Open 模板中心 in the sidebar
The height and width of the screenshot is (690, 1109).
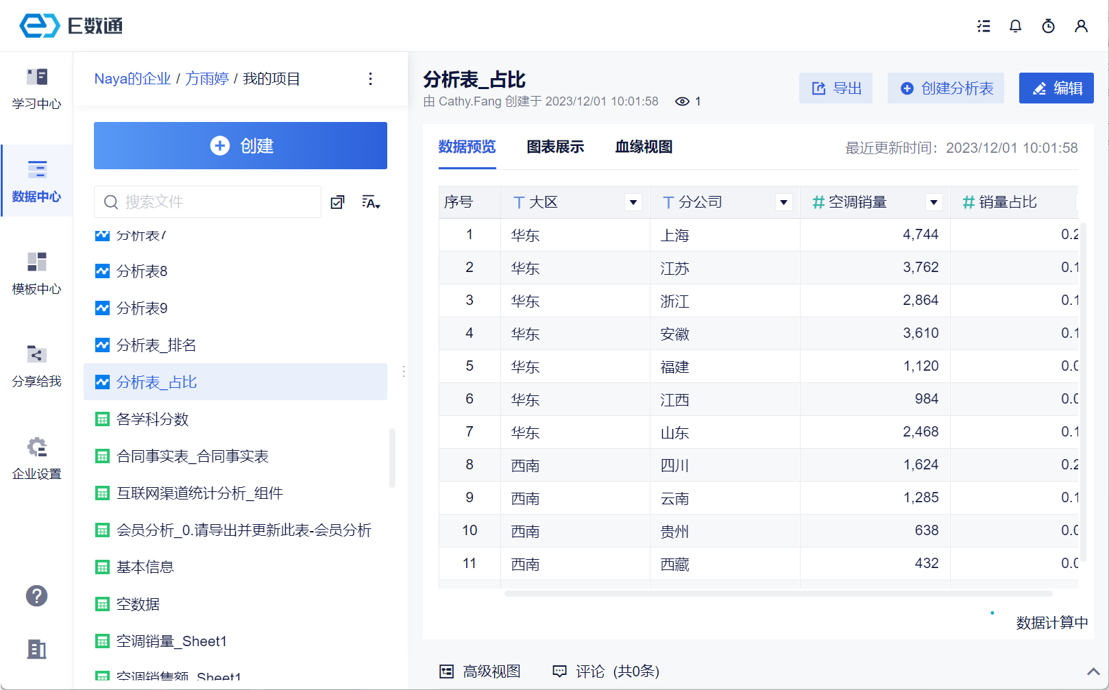(36, 273)
